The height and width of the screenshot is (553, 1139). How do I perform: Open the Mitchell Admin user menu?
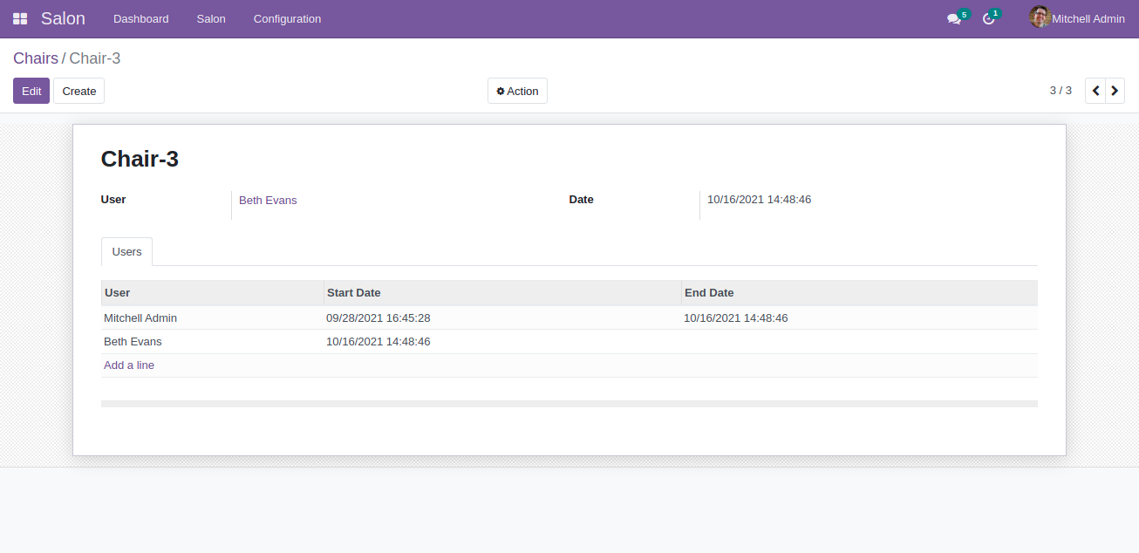(x=1077, y=18)
